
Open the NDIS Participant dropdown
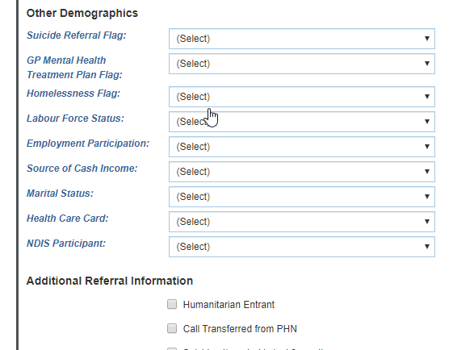[302, 247]
